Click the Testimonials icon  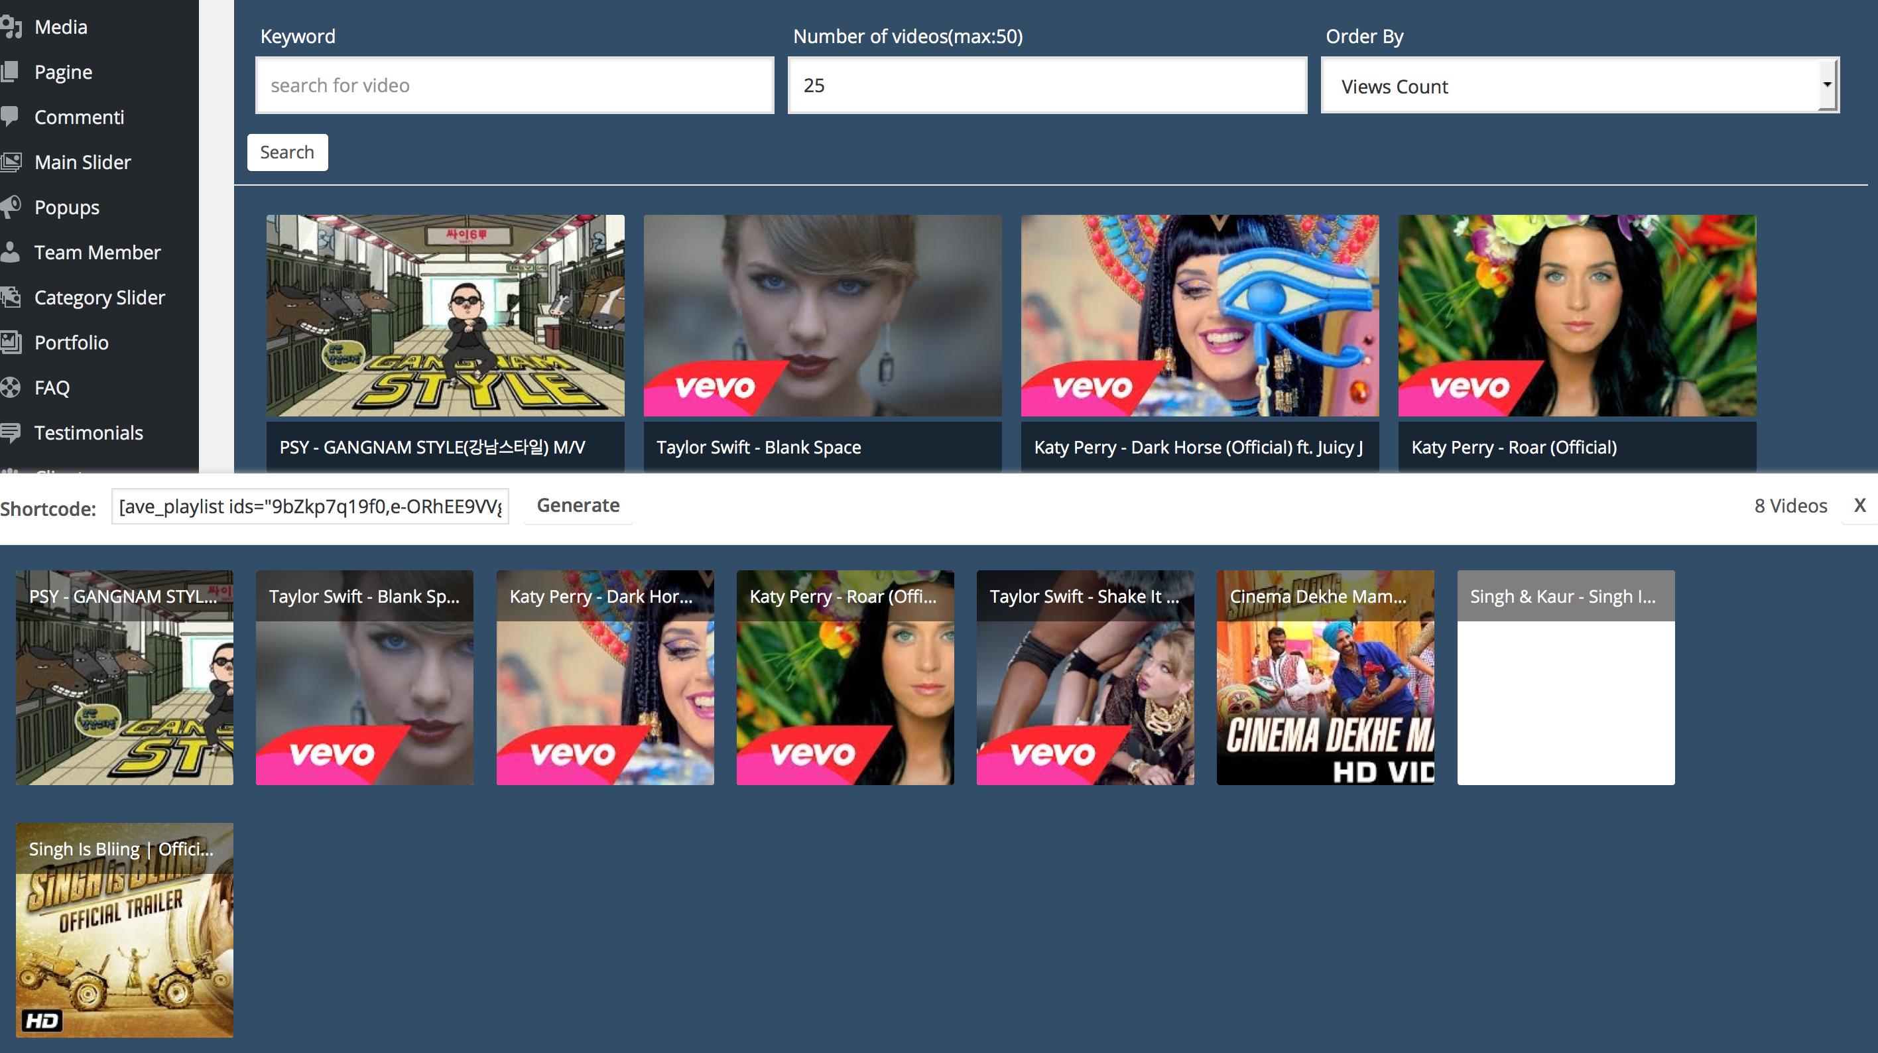10,432
